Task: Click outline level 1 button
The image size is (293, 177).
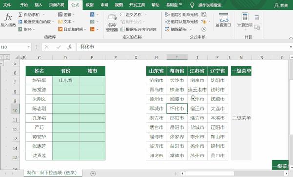Action: (1, 57)
